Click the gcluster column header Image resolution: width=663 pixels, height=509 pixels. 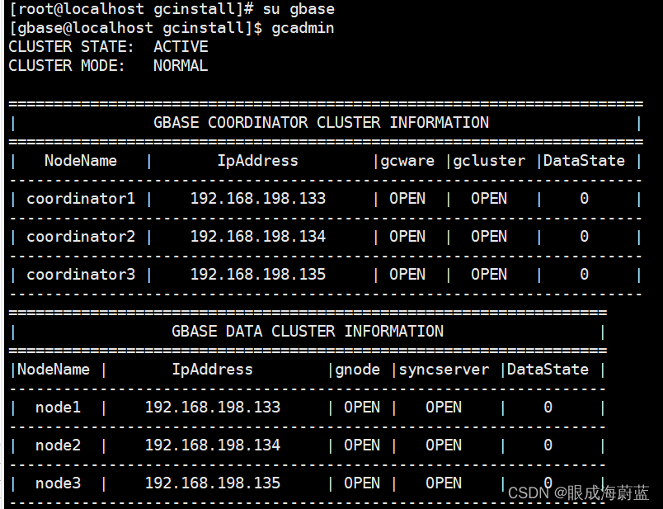[489, 161]
